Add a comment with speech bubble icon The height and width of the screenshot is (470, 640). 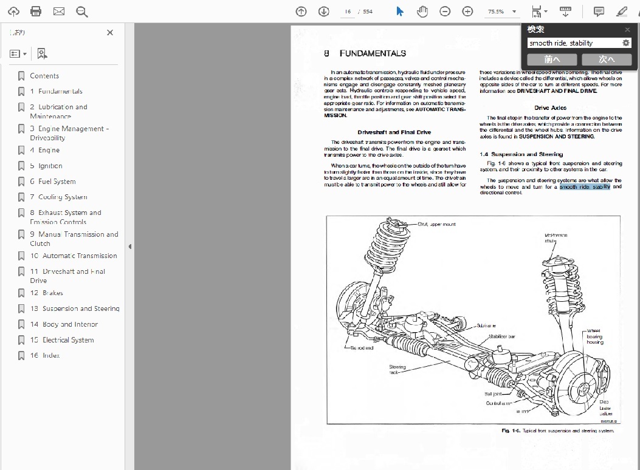tap(599, 12)
